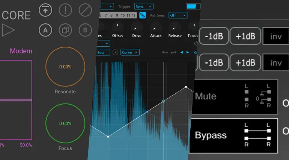Click the blue left arrow icon
The image size is (289, 160).
point(182,52)
